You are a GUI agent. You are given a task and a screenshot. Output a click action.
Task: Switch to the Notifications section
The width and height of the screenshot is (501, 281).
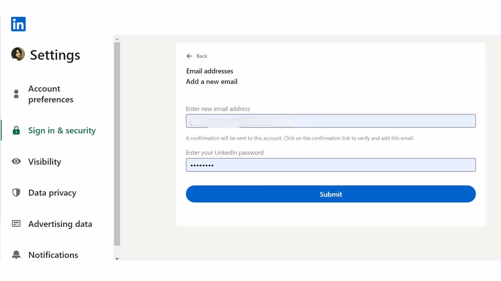53,255
